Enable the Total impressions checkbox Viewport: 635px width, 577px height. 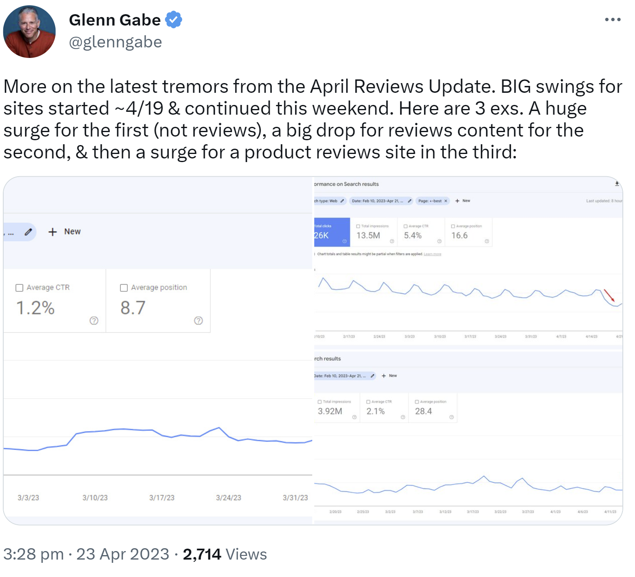(358, 226)
